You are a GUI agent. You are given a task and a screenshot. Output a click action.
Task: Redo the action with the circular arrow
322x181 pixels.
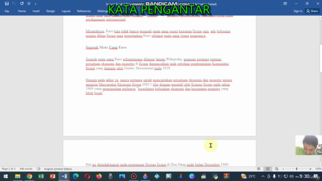22,4
